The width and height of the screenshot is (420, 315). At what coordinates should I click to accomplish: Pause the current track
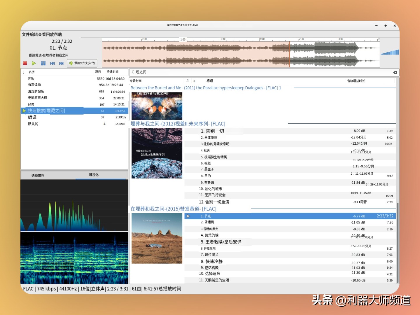click(x=43, y=63)
